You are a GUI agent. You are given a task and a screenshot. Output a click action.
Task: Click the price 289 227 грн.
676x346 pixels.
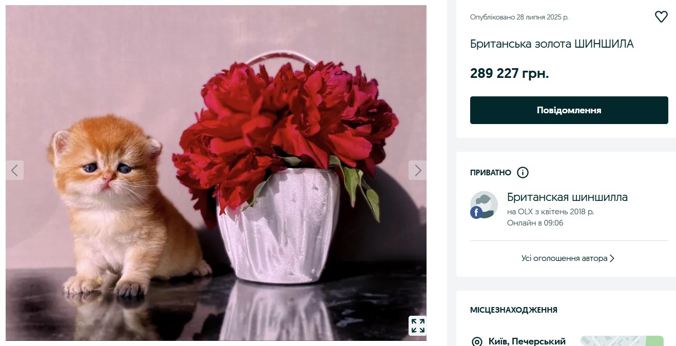(x=510, y=73)
